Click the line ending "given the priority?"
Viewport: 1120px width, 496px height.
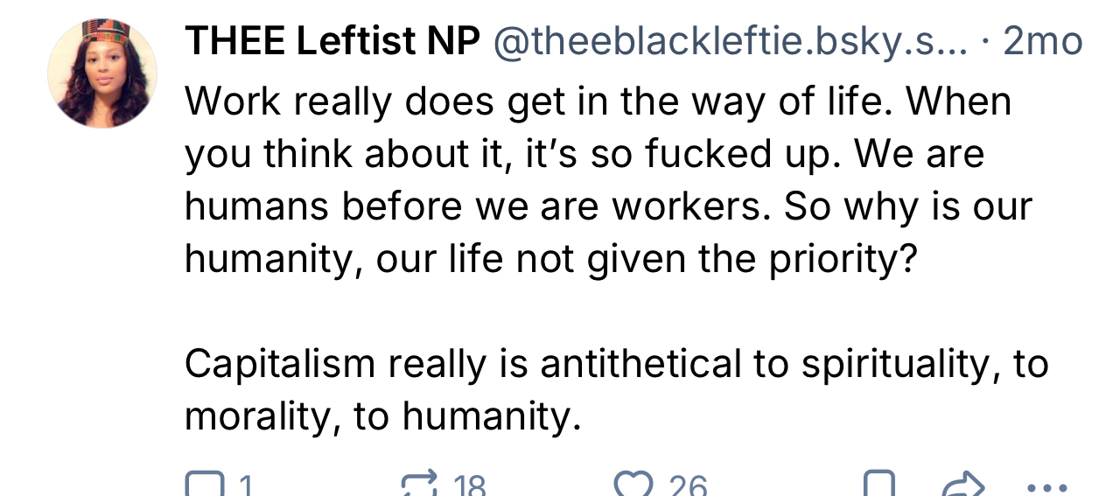[x=550, y=260]
